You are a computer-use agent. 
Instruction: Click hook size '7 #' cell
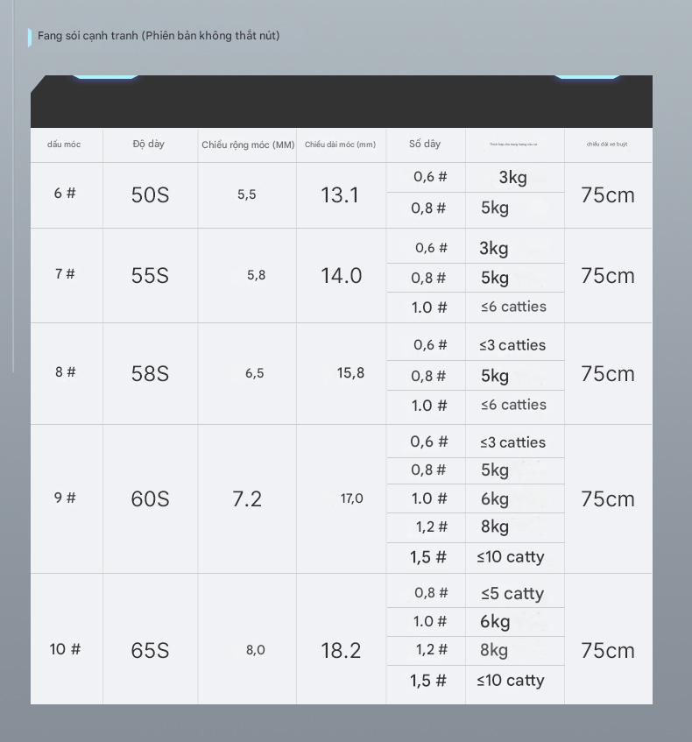click(x=65, y=274)
